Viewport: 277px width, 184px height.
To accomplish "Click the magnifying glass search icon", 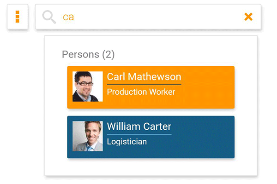I will pyautogui.click(x=49, y=17).
